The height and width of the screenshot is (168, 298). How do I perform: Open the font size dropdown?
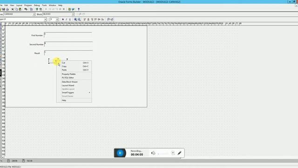(57, 20)
